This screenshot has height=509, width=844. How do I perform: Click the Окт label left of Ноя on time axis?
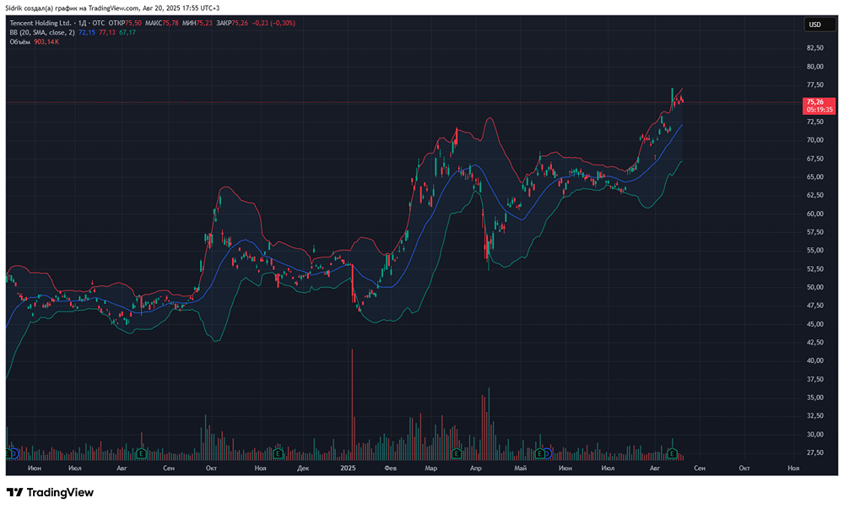[211, 468]
